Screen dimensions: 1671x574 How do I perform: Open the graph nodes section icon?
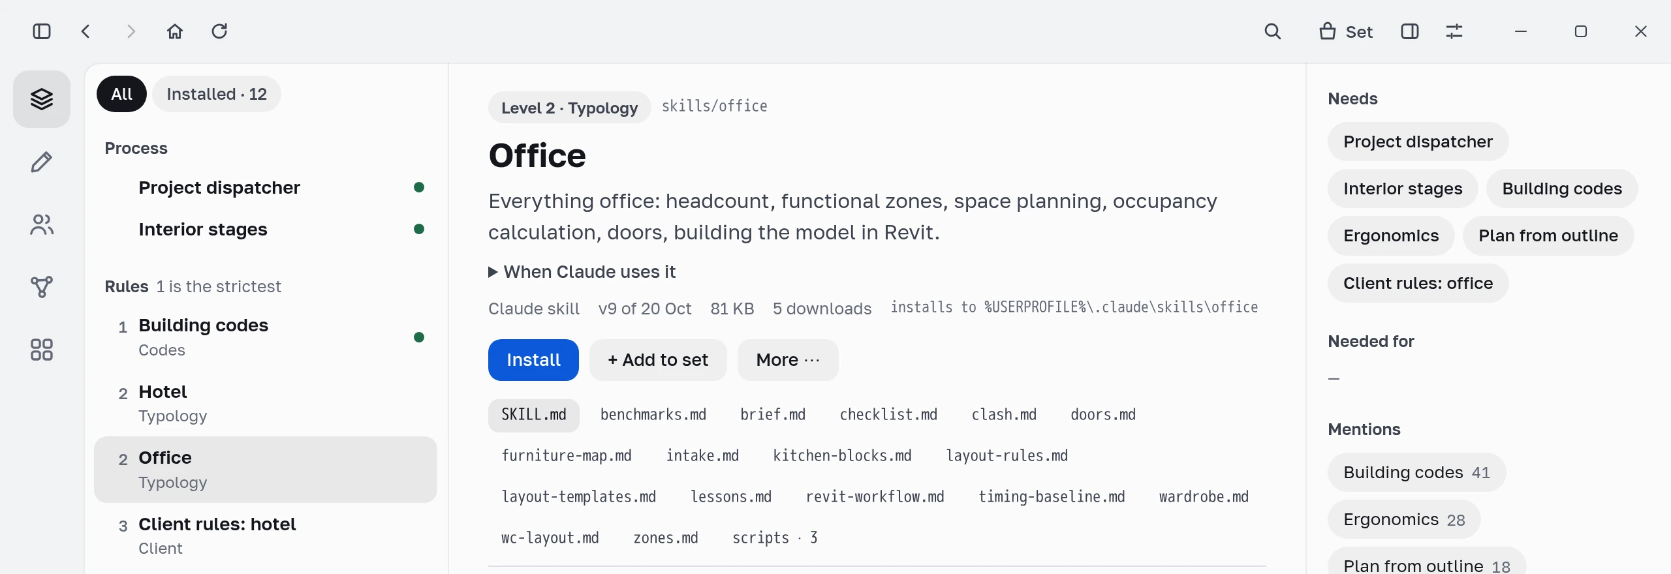point(42,287)
